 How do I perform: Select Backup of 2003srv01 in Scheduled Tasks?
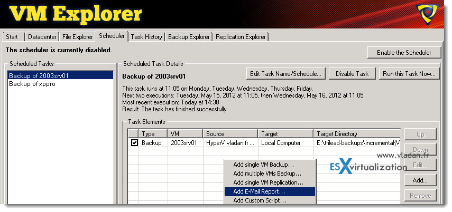(60, 75)
